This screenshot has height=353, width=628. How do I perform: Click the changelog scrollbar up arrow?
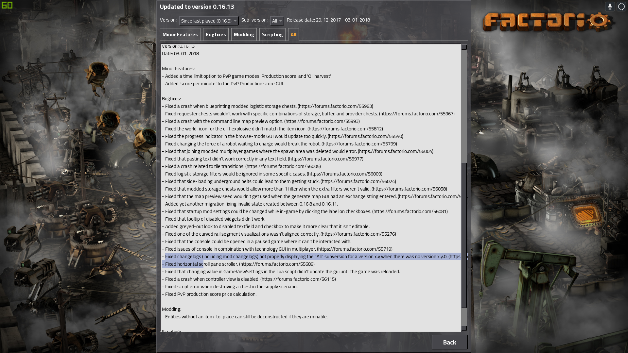464,47
